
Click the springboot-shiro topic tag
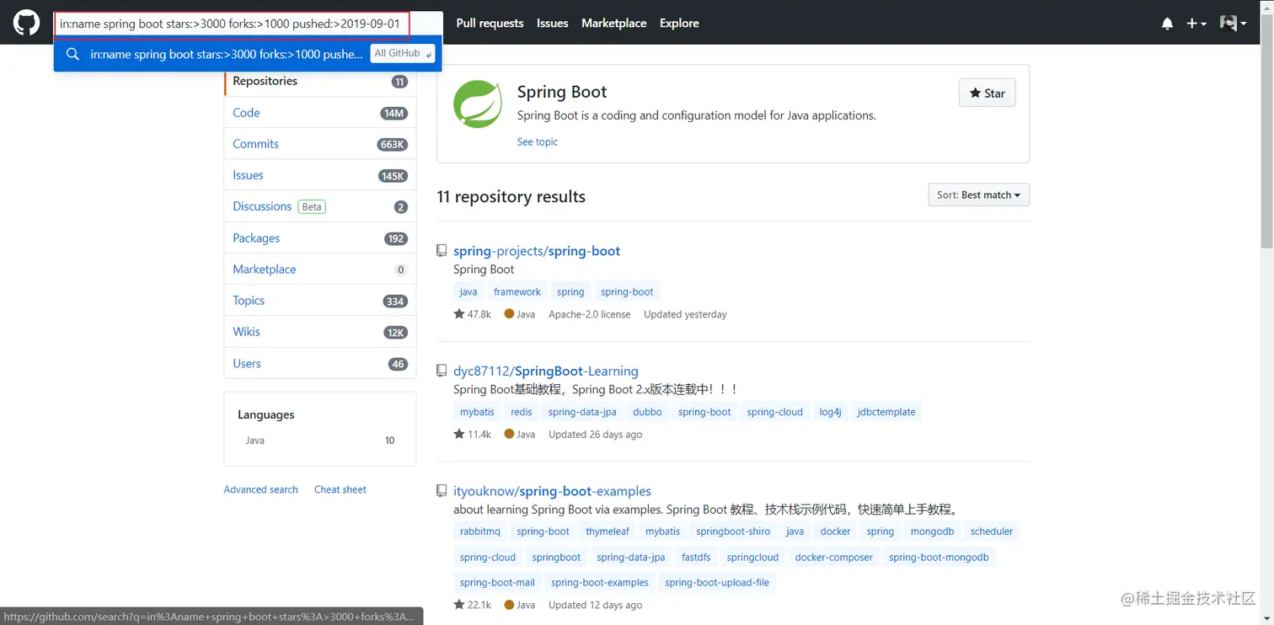click(x=733, y=532)
